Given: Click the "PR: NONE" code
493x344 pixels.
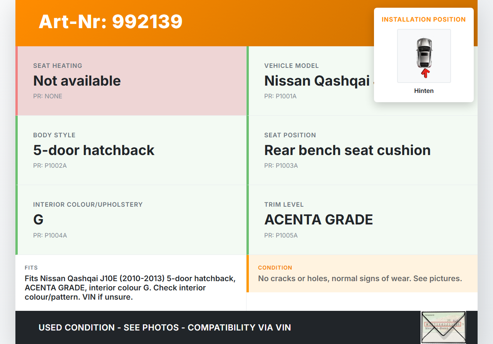Looking at the screenshot, I should 48,96.
